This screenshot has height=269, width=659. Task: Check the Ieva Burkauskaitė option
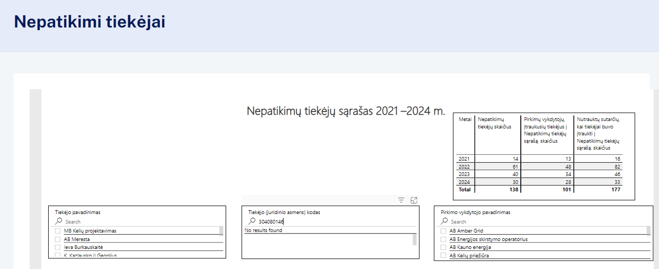click(58, 247)
